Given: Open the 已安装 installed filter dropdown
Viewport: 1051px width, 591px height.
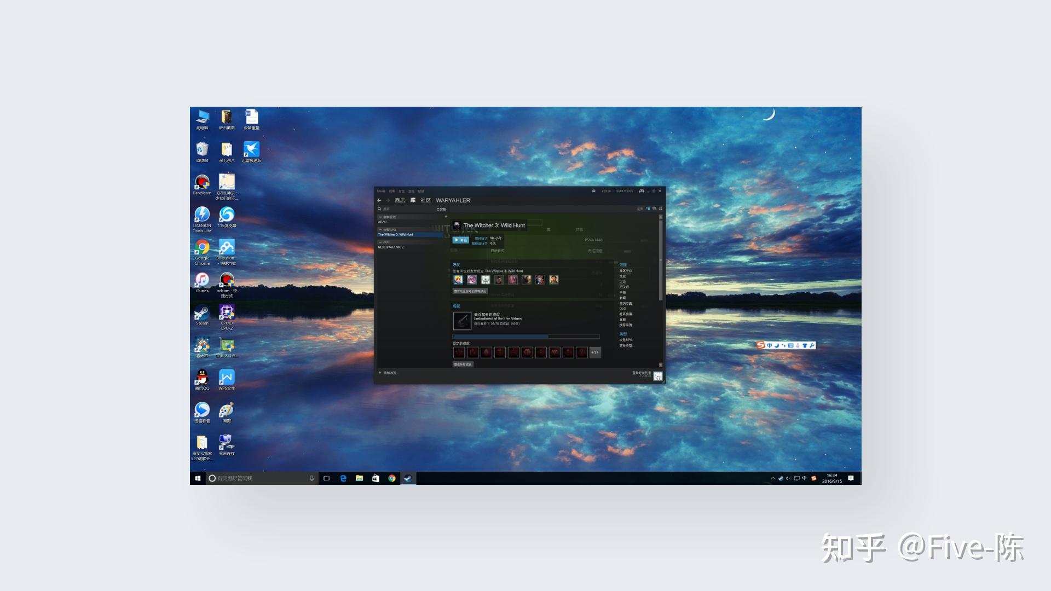Looking at the screenshot, I should pyautogui.click(x=441, y=209).
